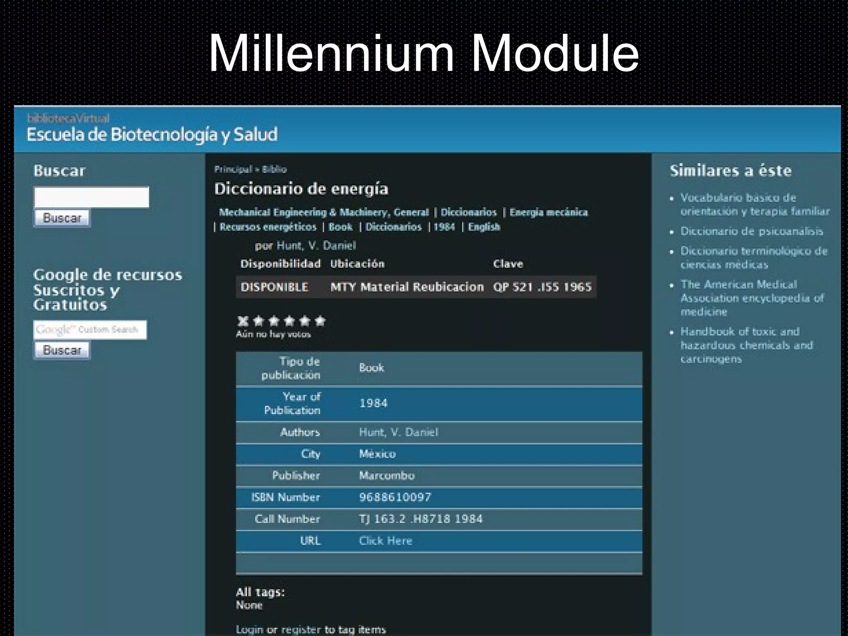Open Energía mecánica subject link
This screenshot has width=848, height=636.
click(x=549, y=212)
